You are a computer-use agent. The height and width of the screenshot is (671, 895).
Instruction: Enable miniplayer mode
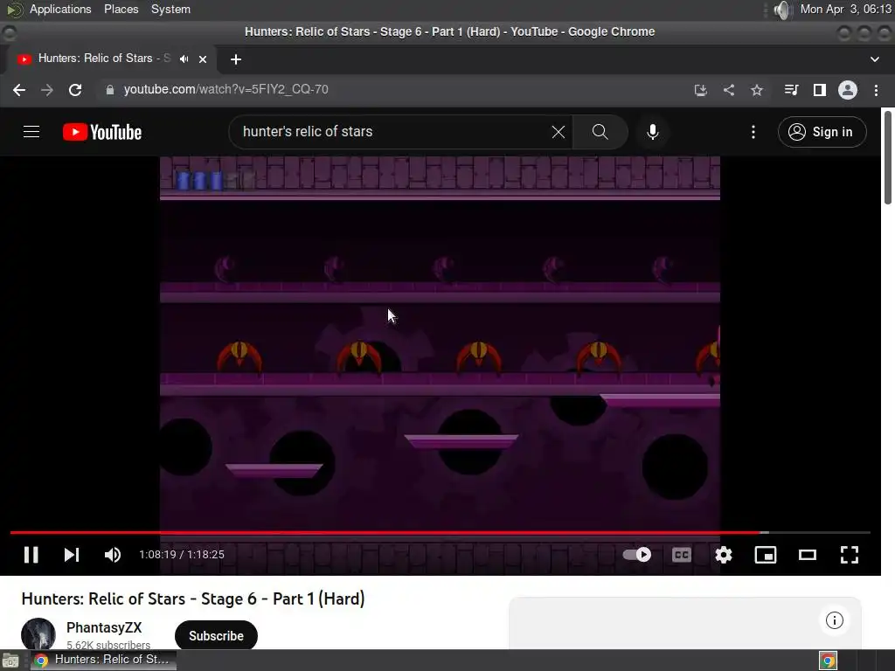click(x=766, y=555)
